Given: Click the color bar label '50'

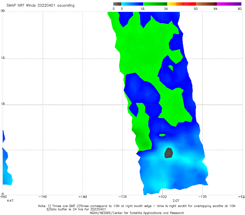Looking at the screenshot, I should point(196,9).
